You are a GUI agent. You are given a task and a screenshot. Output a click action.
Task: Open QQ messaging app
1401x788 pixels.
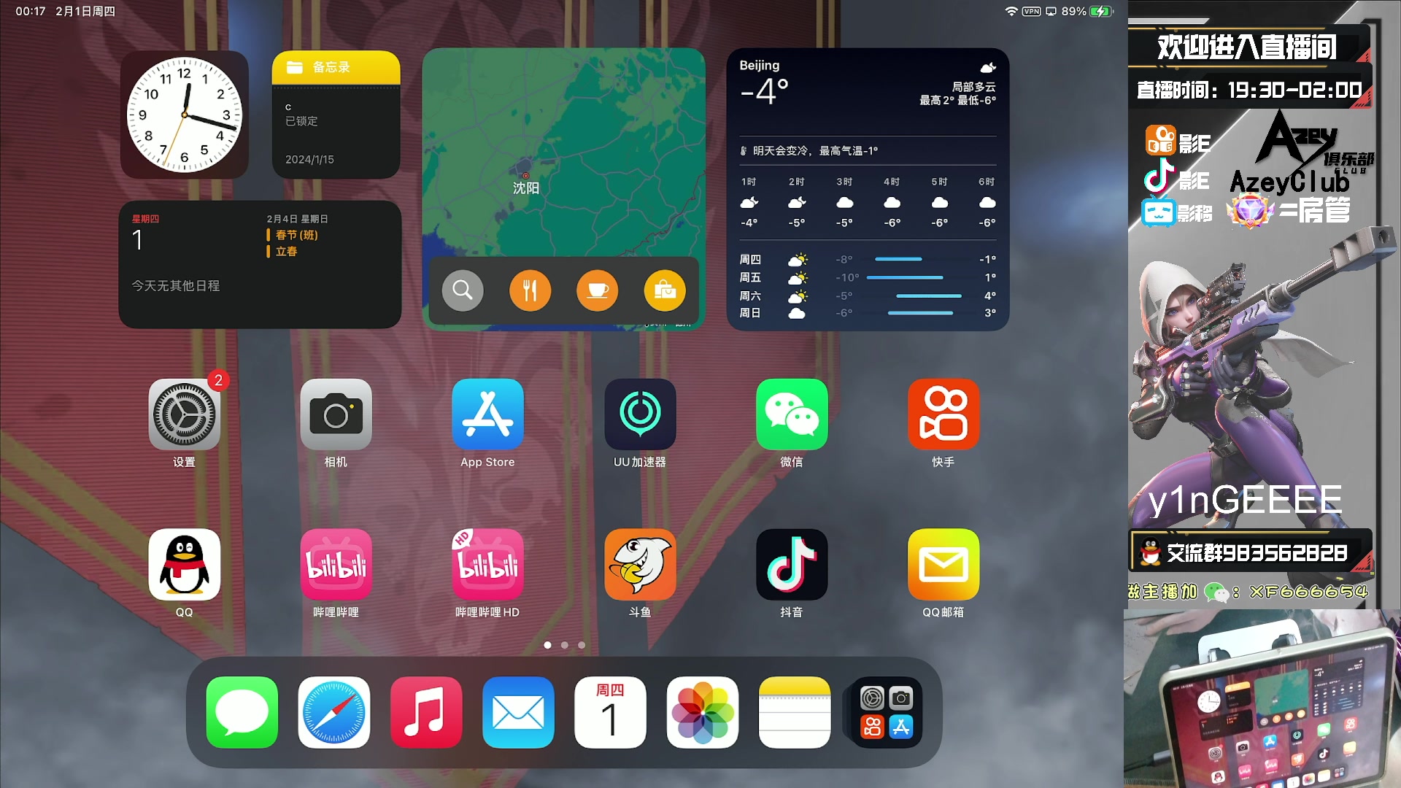(183, 565)
